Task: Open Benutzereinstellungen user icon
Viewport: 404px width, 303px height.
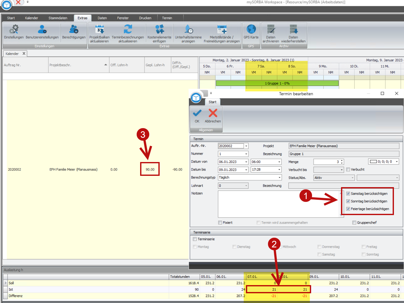Action: click(x=42, y=30)
